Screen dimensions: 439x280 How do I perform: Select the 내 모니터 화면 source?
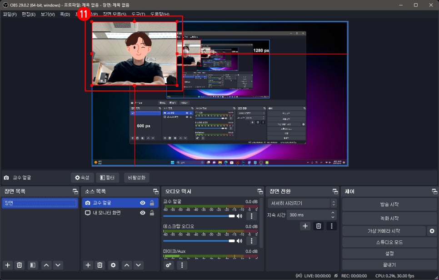120,213
